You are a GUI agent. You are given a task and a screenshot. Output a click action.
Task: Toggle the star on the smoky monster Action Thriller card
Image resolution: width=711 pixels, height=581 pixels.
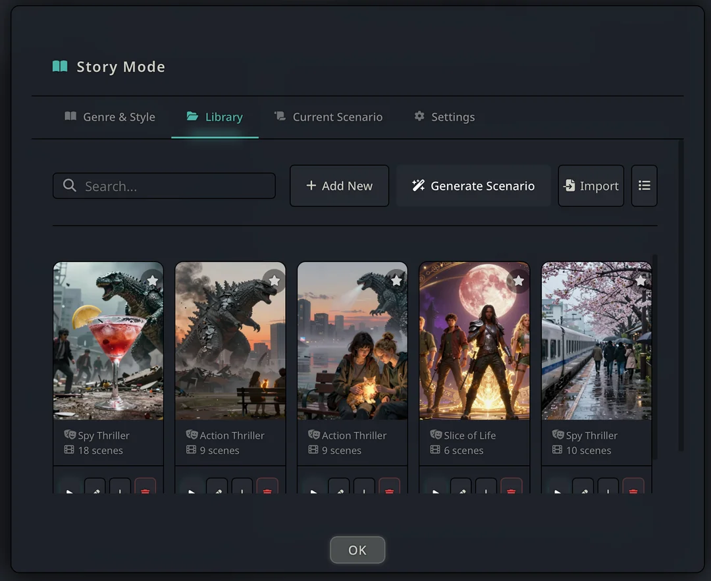click(275, 281)
